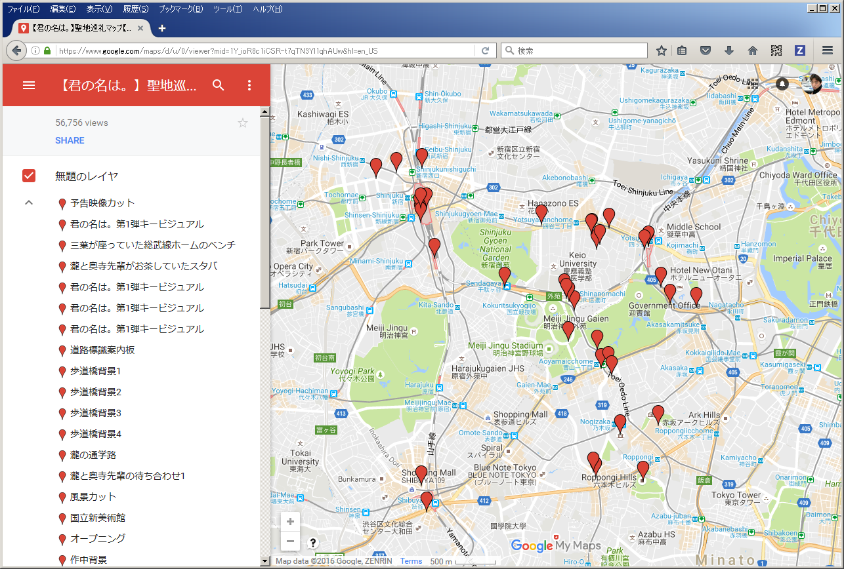
Task: Select the 歩道橋背景1 entry
Action: 96,371
